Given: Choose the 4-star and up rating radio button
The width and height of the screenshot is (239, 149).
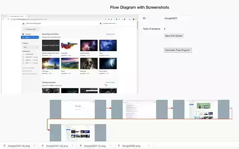Looking at the screenshot, I should tap(23, 57).
